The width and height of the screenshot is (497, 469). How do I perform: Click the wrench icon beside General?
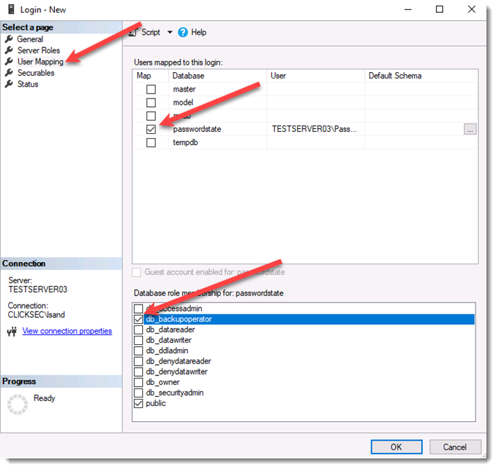click(x=9, y=39)
